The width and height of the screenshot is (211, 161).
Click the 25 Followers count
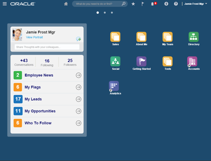pyautogui.click(x=70, y=62)
